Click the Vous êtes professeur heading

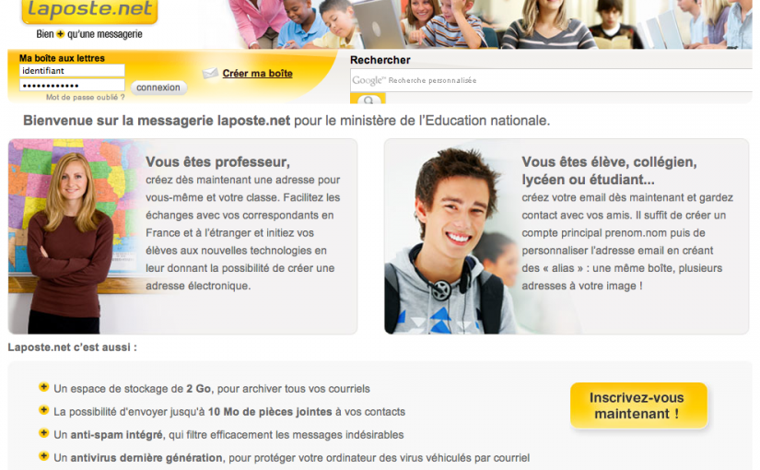tap(217, 161)
